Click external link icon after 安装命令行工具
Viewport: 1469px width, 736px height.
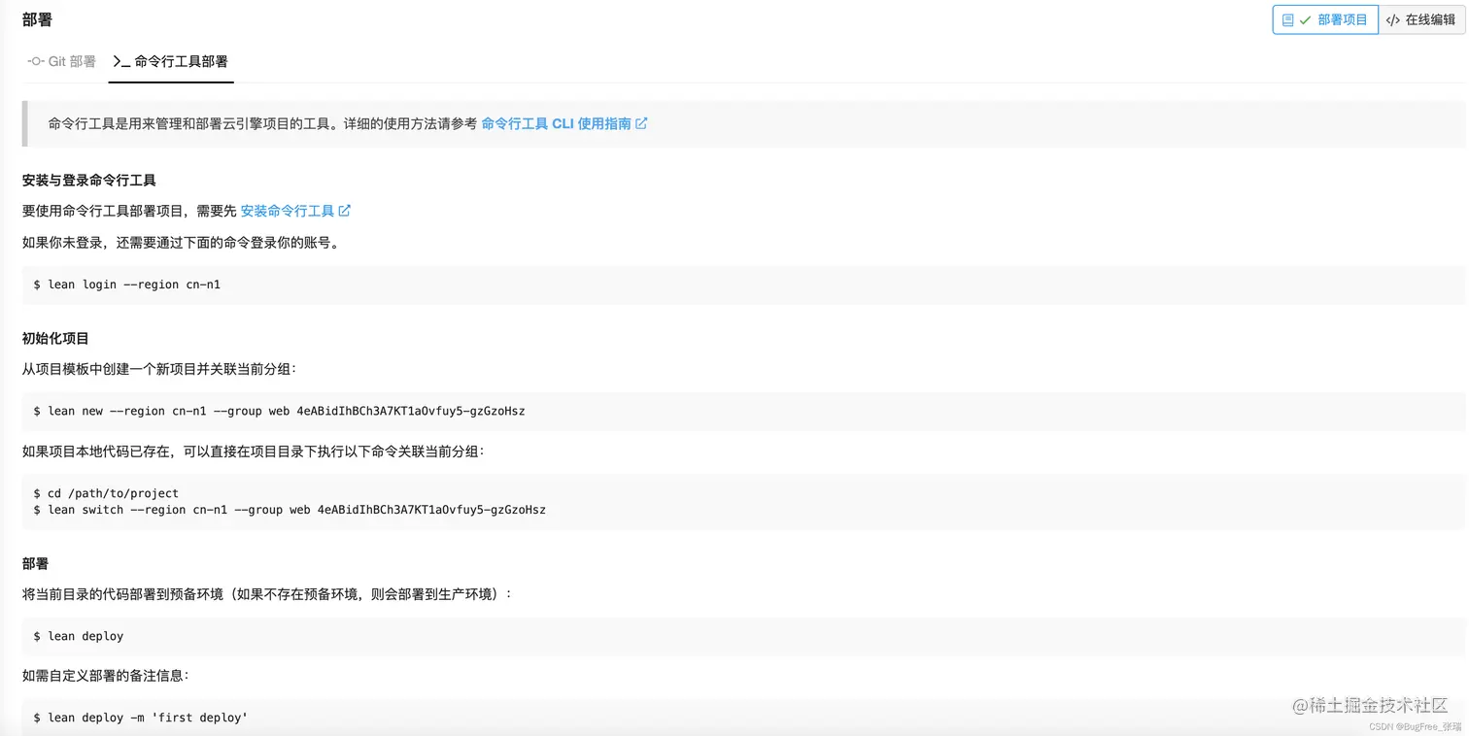click(345, 211)
